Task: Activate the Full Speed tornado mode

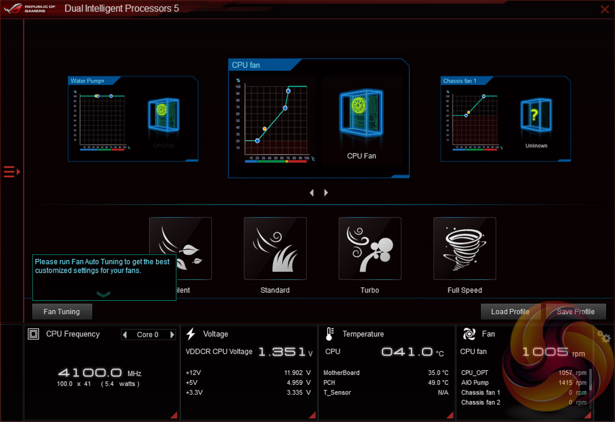Action: tap(465, 249)
